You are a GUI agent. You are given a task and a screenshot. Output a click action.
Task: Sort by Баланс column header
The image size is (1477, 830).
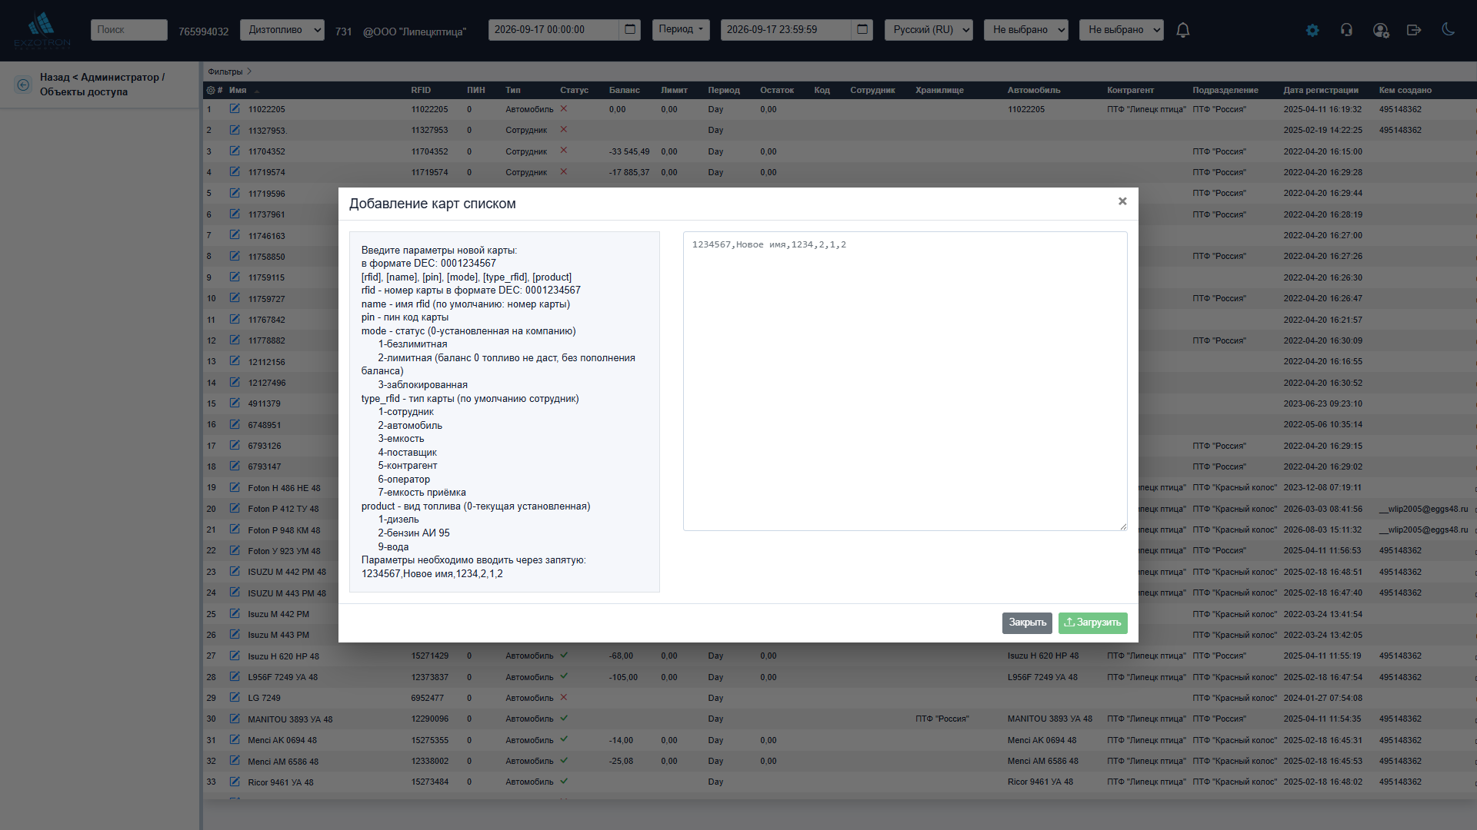(x=624, y=90)
